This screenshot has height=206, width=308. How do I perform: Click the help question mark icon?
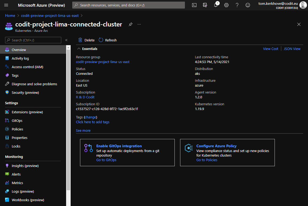coord(237,5)
